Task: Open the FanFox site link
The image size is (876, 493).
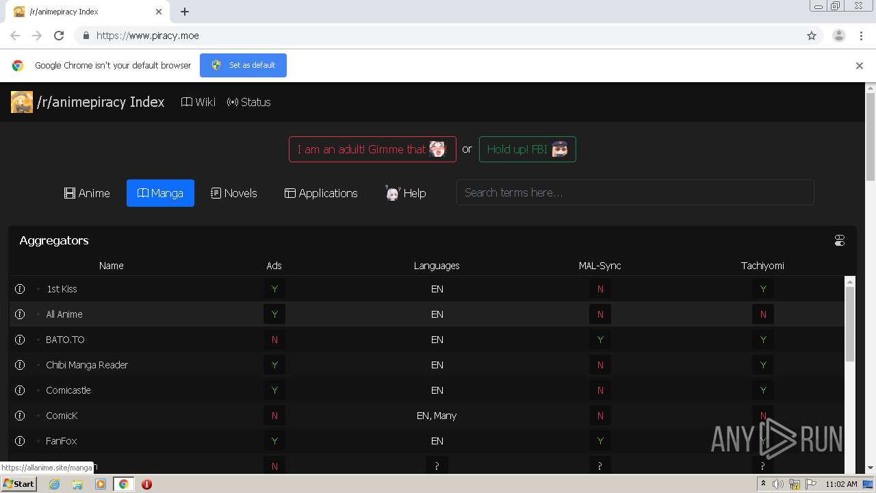Action: point(62,441)
